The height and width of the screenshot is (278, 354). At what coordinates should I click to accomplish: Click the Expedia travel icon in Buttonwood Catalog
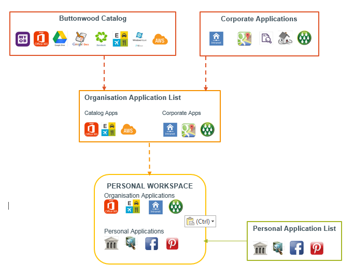(x=120, y=39)
